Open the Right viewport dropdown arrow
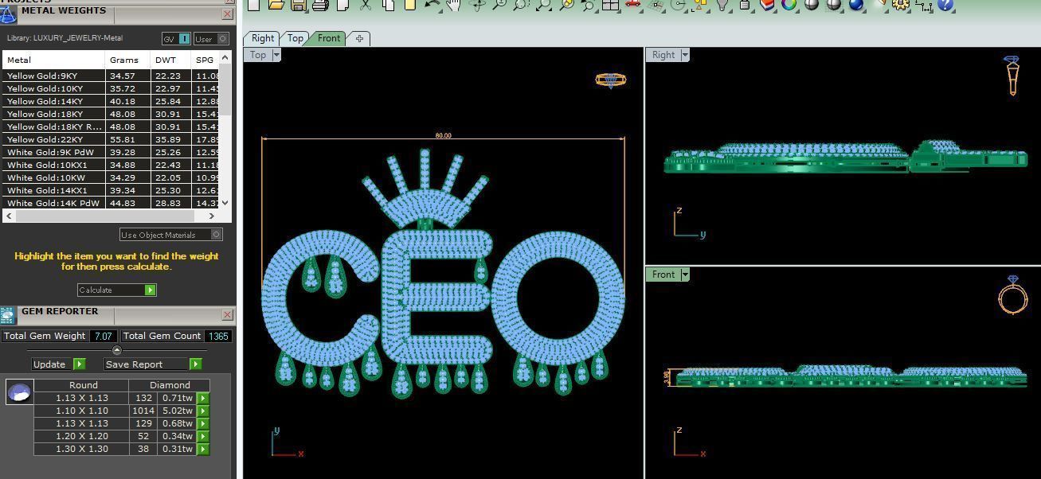The height and width of the screenshot is (479, 1041). point(684,55)
